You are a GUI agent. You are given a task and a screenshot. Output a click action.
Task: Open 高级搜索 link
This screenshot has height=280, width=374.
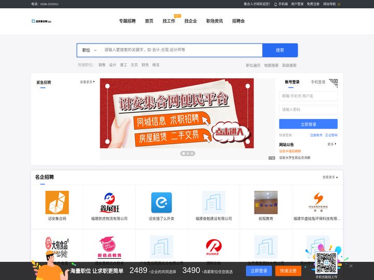289,65
